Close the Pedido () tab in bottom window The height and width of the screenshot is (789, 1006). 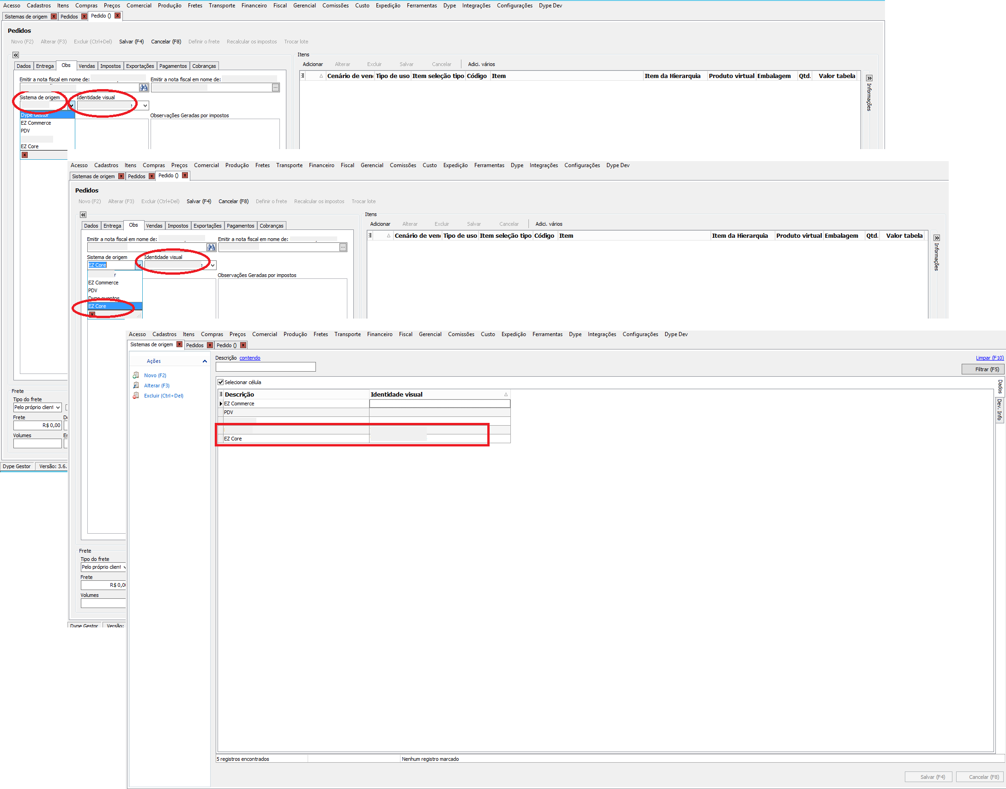(x=243, y=345)
